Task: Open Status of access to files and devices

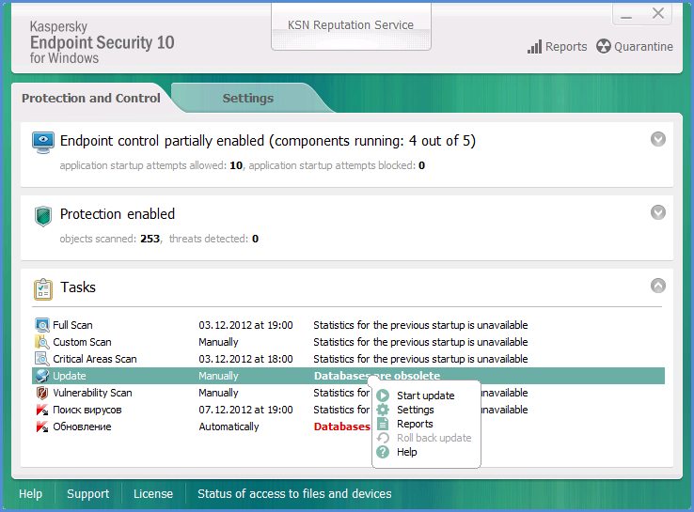Action: coord(294,494)
